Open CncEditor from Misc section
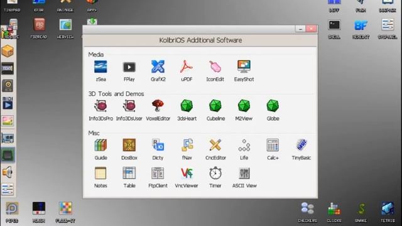The width and height of the screenshot is (402, 226). (x=215, y=145)
